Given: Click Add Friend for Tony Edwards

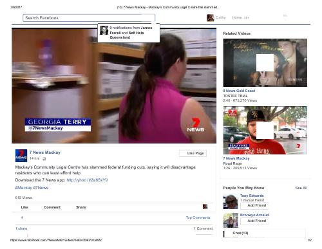Looking at the screenshot, I should (254, 205).
